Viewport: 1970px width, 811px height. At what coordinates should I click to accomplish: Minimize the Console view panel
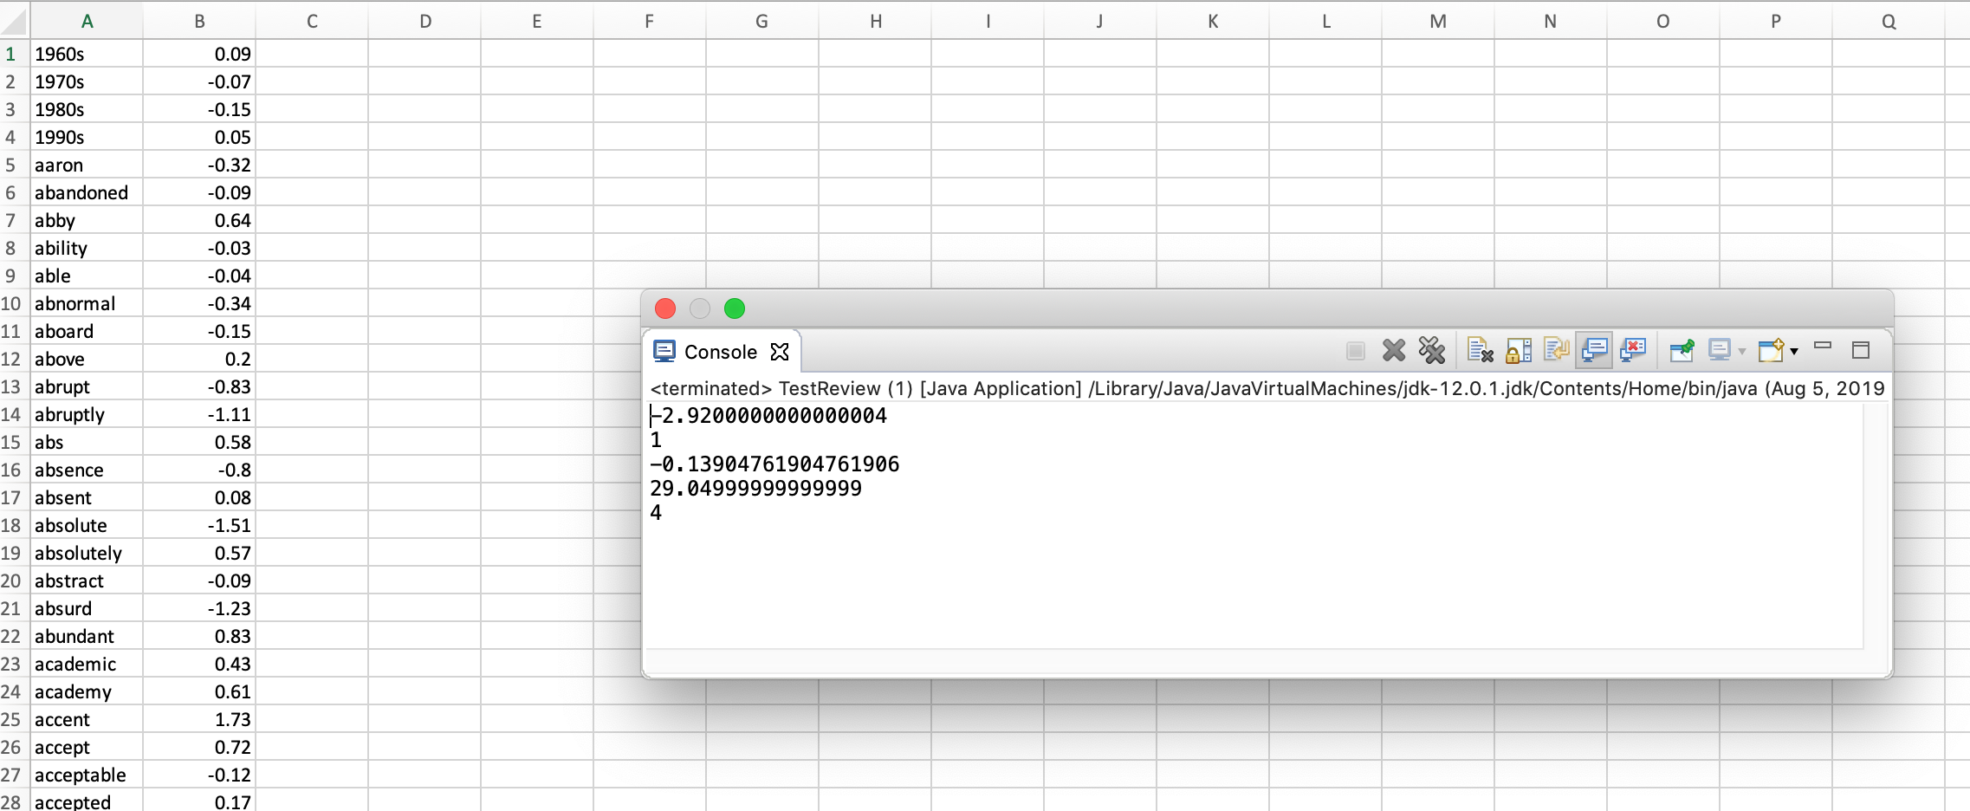(x=1823, y=346)
